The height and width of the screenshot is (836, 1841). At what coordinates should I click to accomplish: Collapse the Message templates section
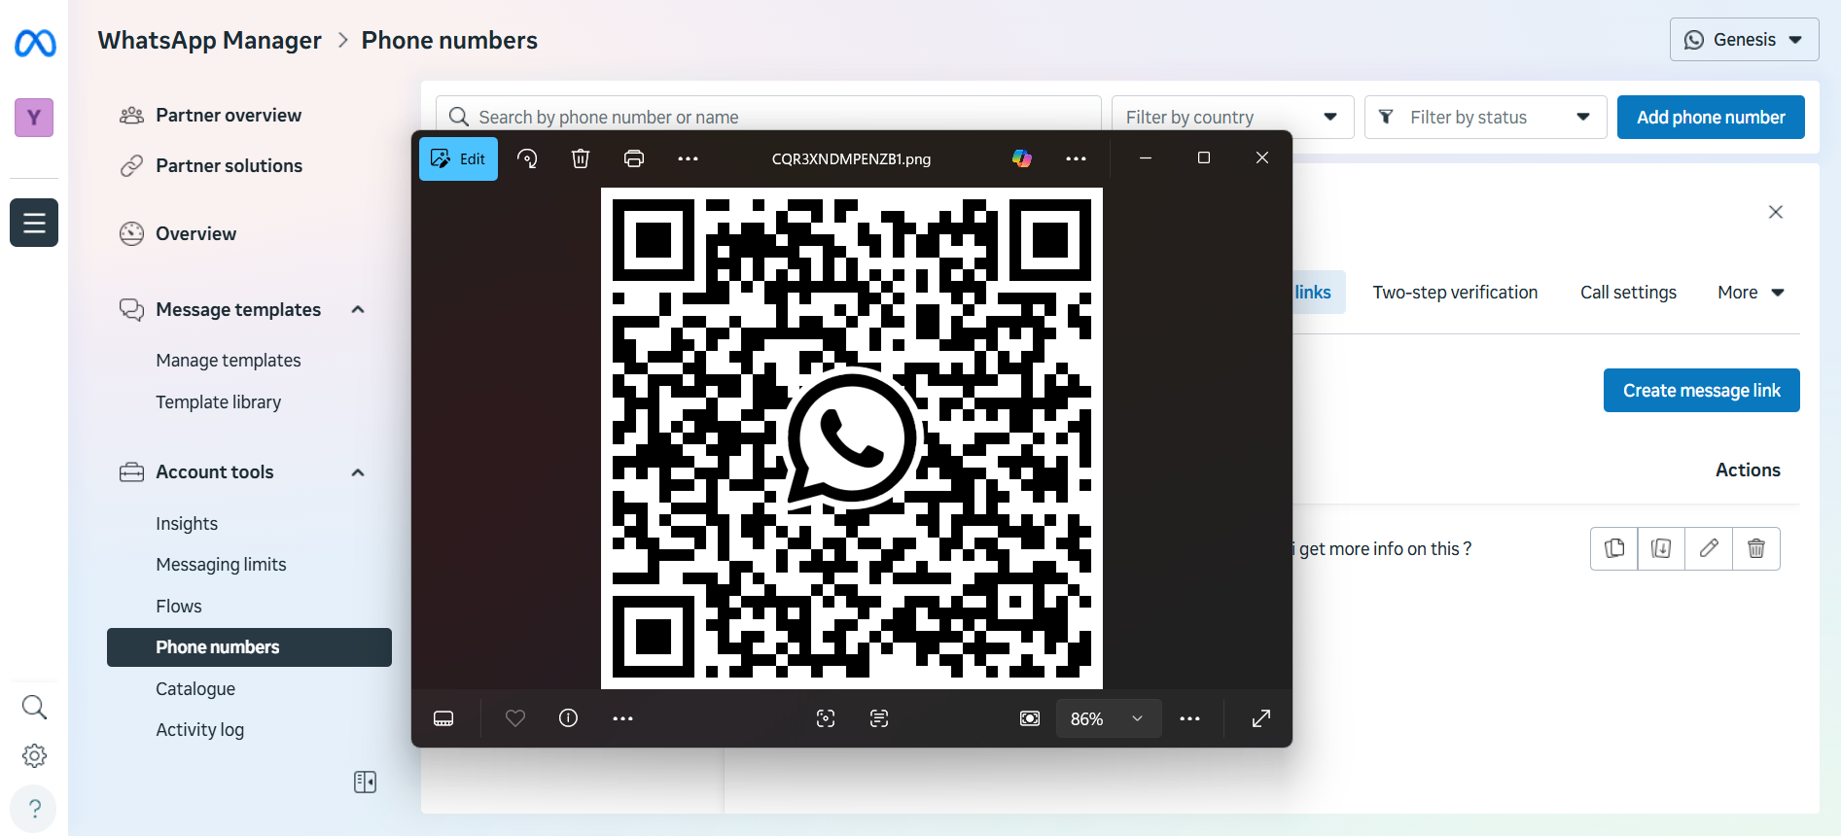[358, 309]
